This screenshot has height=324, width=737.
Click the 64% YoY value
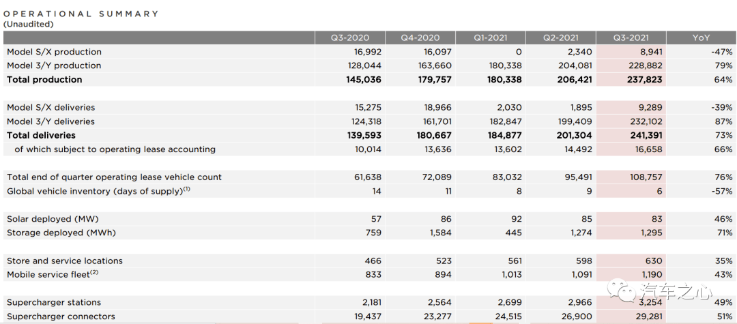click(724, 79)
